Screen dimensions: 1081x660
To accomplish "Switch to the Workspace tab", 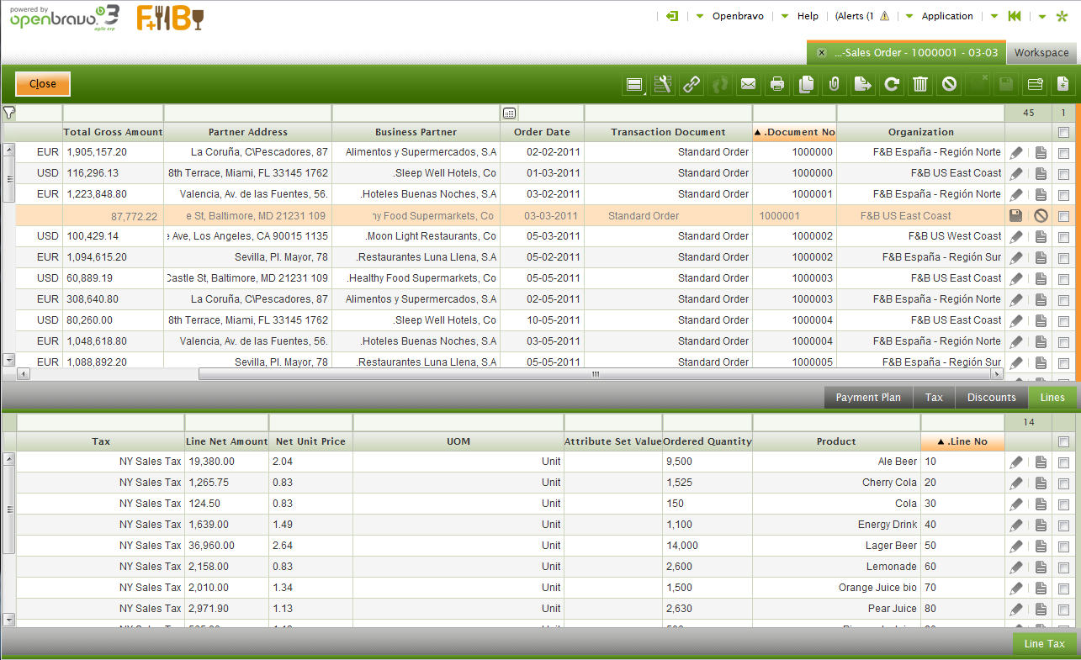I will [x=1041, y=52].
